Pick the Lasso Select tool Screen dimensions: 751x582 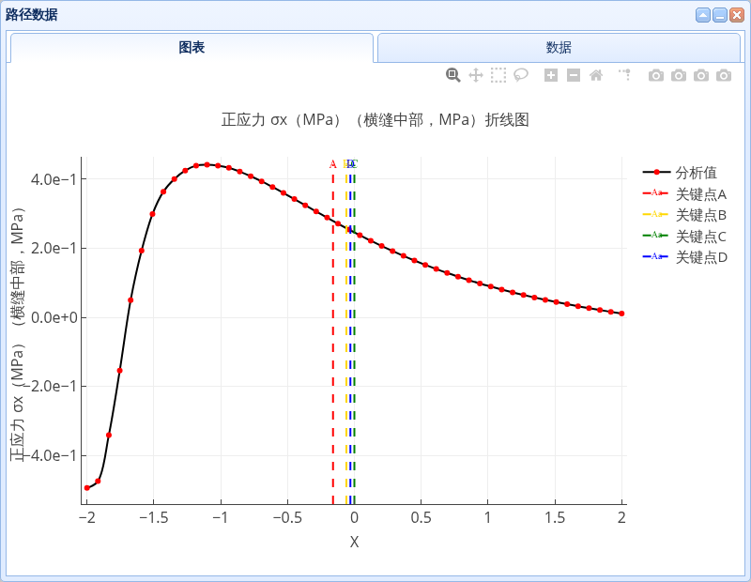click(x=521, y=75)
